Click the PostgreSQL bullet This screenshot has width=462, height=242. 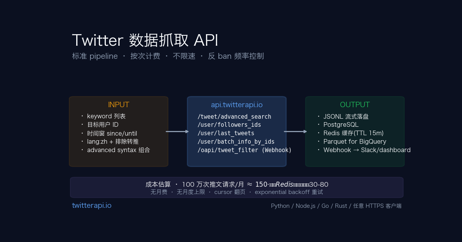coord(338,125)
